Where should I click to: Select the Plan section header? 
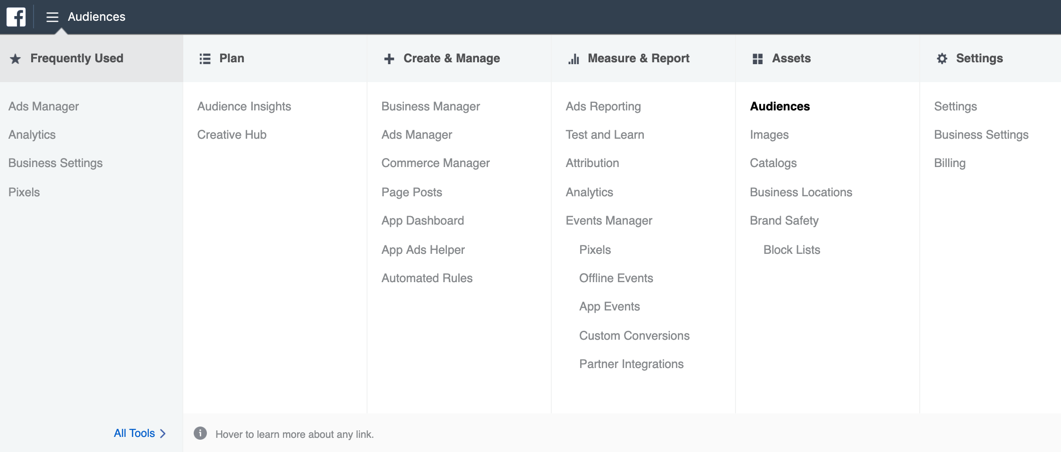pos(232,58)
